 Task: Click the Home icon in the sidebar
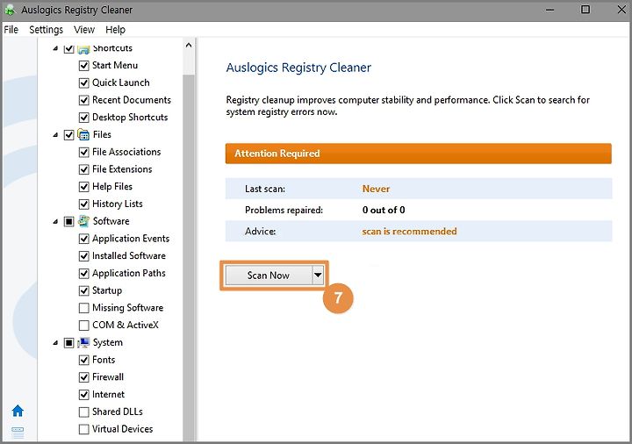18,411
